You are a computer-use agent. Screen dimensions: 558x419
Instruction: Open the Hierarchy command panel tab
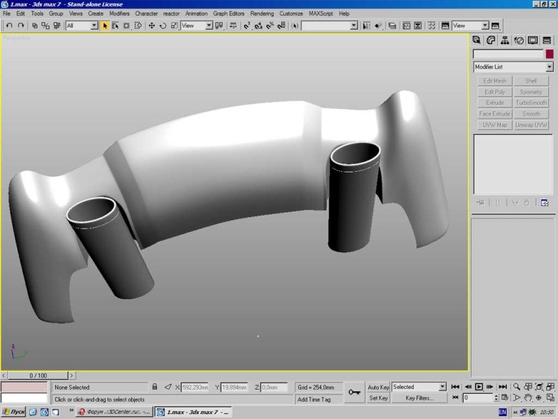(x=504, y=41)
